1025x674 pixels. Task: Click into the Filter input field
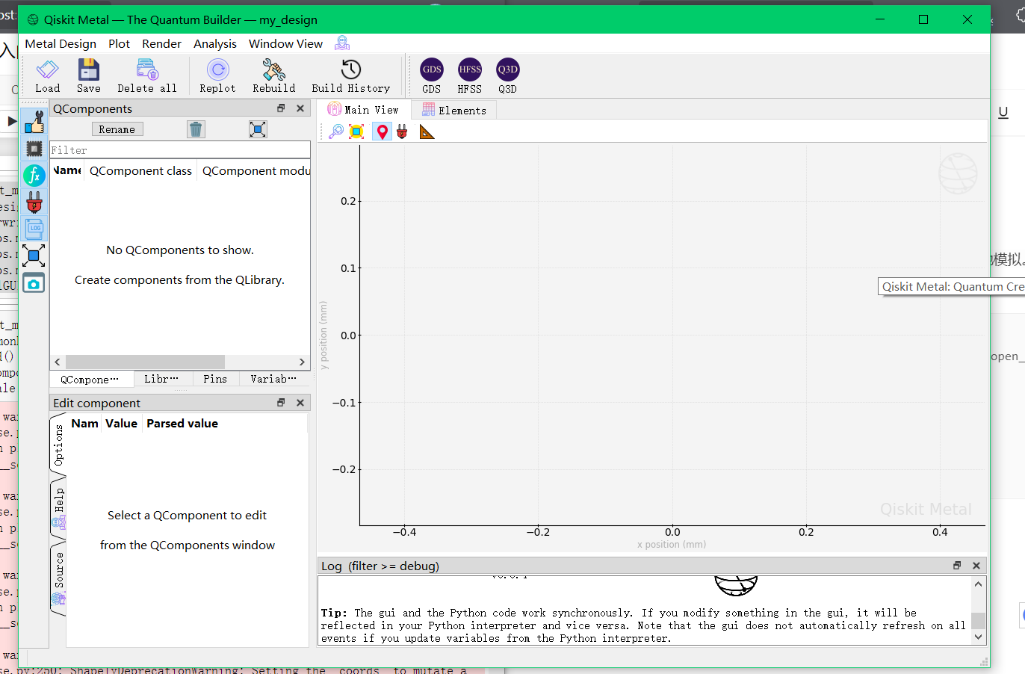(x=179, y=149)
